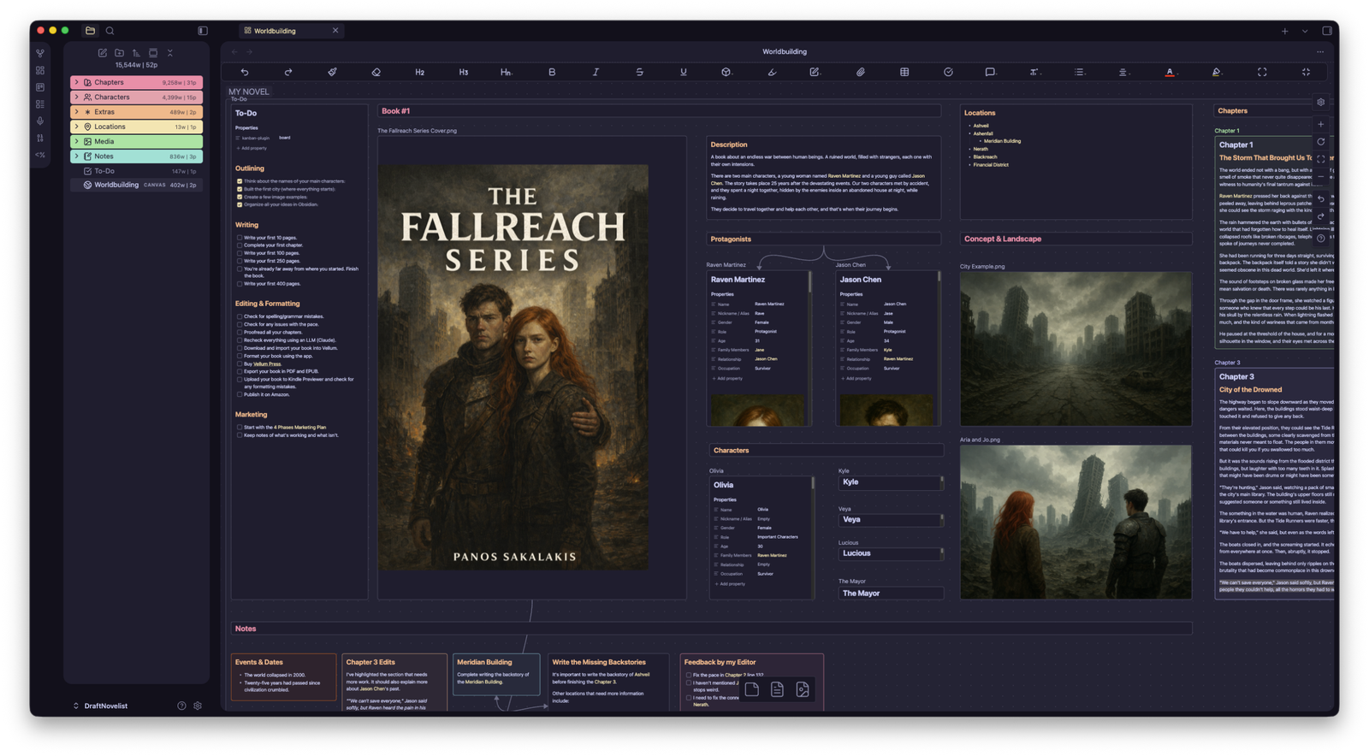
Task: Click 'Add property' in the To-Do card
Action: pos(252,149)
